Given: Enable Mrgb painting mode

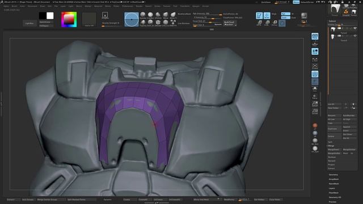Looking at the screenshot, I should click(274, 14).
